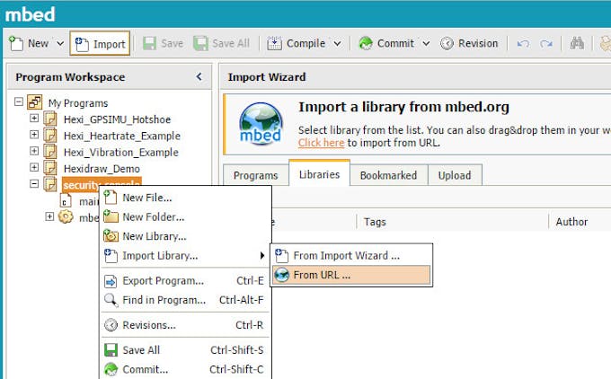The width and height of the screenshot is (611, 379).
Task: Select the Hexidraw_Demo tree item
Action: click(102, 168)
